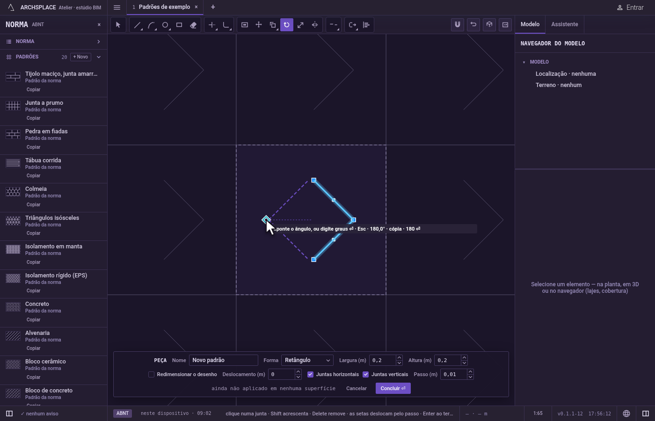Viewport: 655px width, 421px height.
Task: Click Cancelar in the piece panel
Action: pos(357,388)
